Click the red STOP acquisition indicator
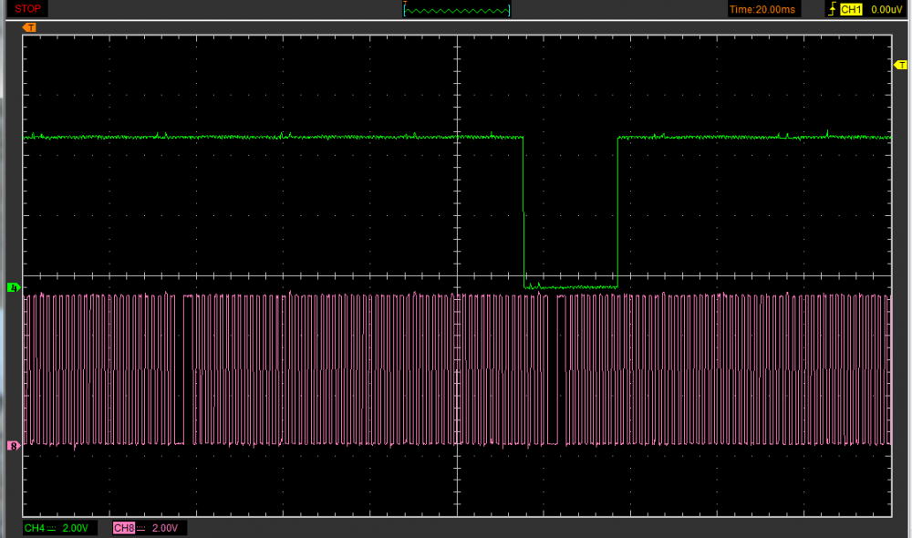 27,9
